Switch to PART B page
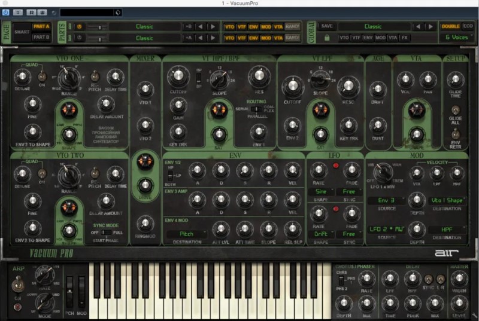Viewport: 479px width, 321px height. click(x=41, y=37)
